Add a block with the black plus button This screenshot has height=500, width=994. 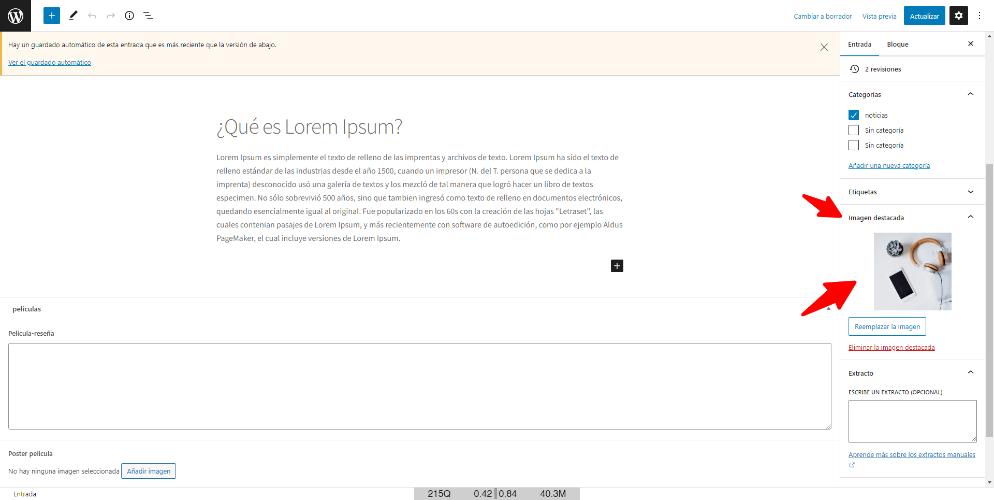[617, 266]
